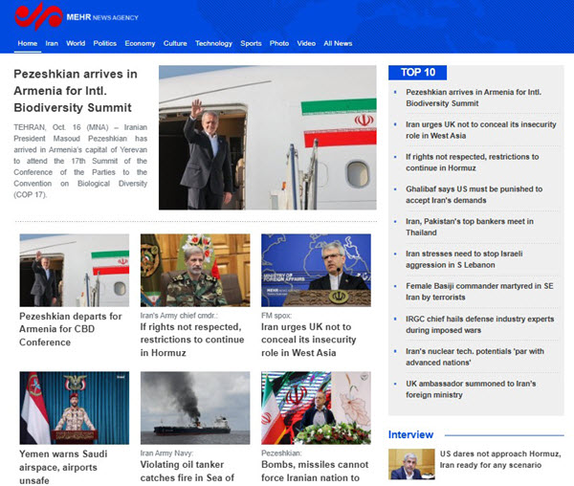Click photo of Pezeshkian speaking near flags

coord(316,409)
